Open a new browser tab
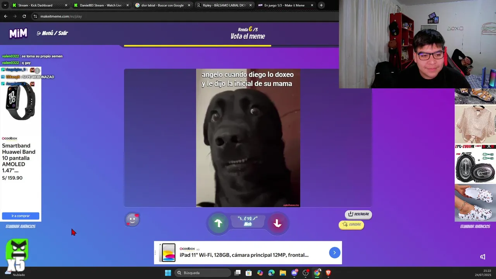The image size is (496, 279). pyautogui.click(x=321, y=5)
